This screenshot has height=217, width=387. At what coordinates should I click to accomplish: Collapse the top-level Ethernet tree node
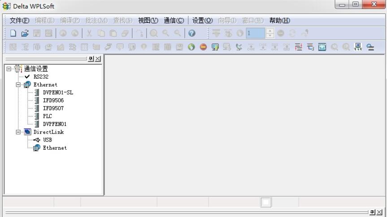(18, 85)
